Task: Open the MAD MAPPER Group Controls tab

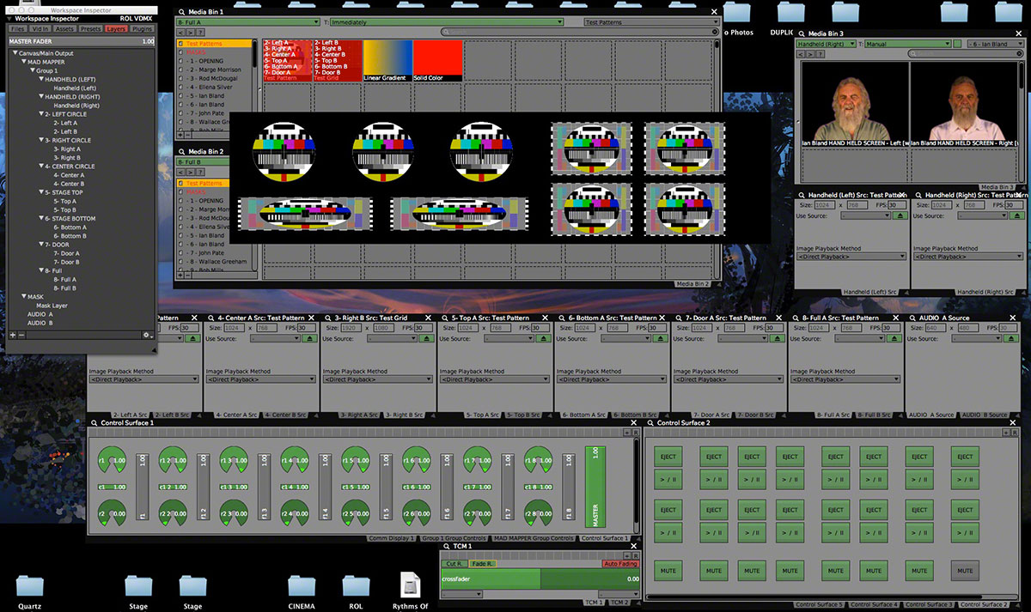Action: pos(533,538)
